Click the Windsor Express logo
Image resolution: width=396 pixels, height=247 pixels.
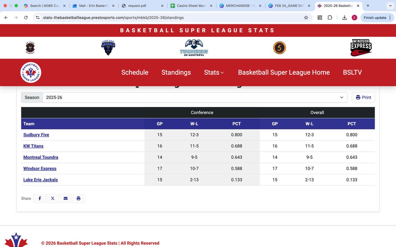click(x=361, y=48)
